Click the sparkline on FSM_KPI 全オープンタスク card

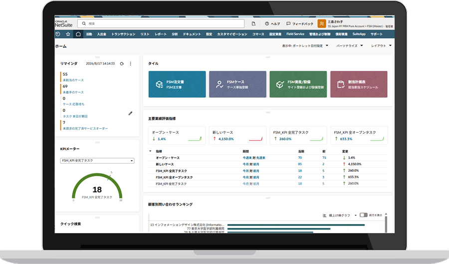coord(377,139)
